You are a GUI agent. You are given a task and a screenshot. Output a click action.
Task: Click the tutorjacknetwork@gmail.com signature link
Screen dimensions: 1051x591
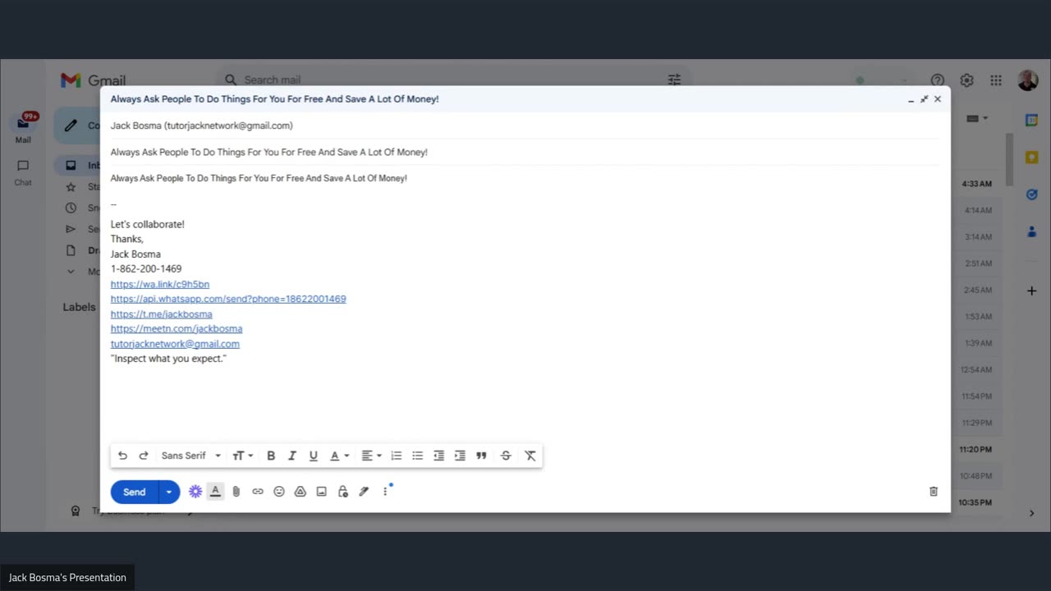coord(175,344)
